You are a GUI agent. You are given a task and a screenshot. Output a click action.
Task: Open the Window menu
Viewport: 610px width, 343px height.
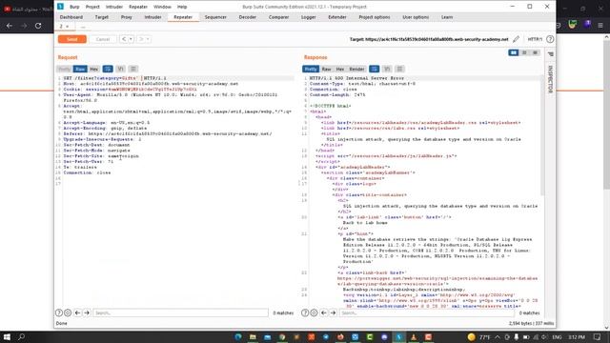(x=162, y=7)
